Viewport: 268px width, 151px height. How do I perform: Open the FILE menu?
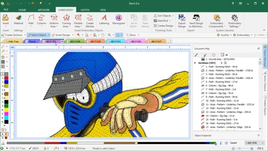(x=6, y=10)
